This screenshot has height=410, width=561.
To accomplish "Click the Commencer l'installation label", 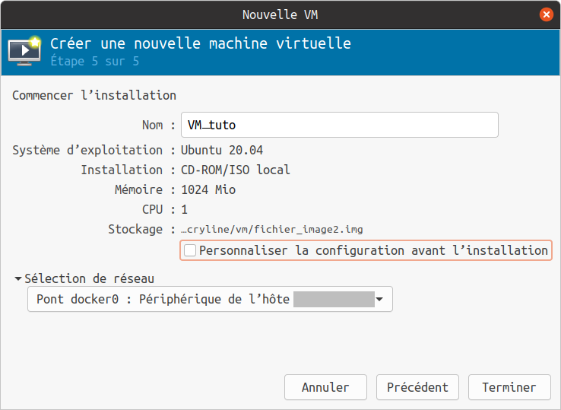I will click(x=94, y=95).
